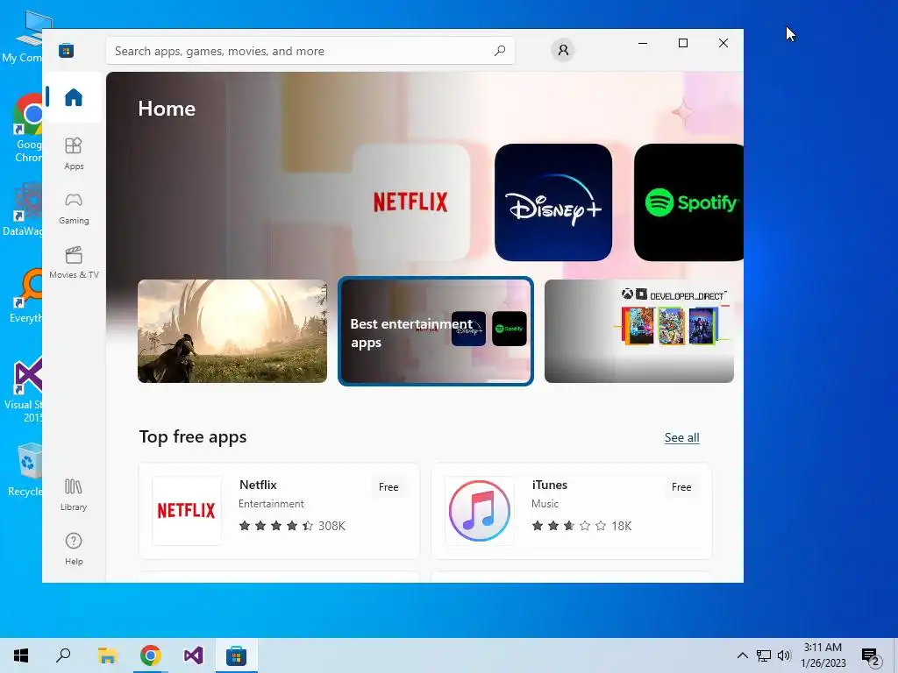Minimize the Microsoft Store window
The image size is (898, 673).
pos(643,43)
